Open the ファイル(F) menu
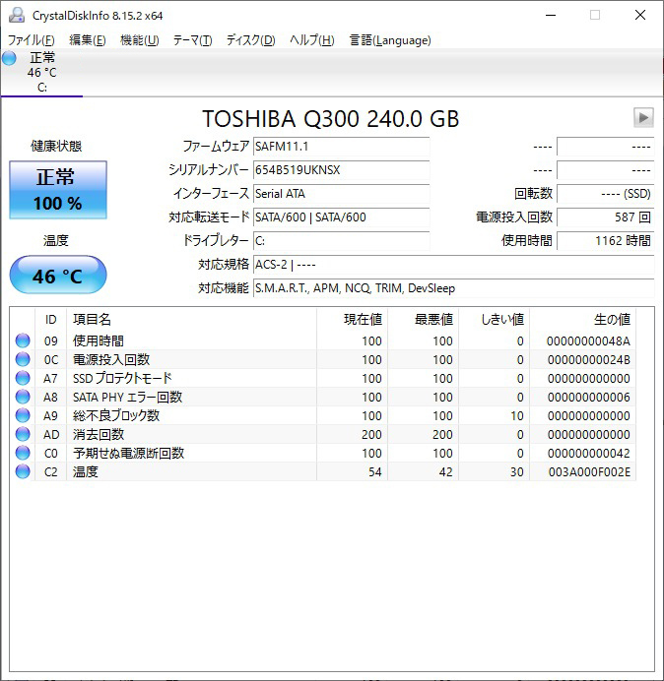Screen dimensions: 664x681 point(32,40)
